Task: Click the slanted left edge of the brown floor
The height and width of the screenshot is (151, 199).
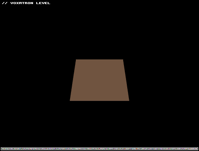Action: [73, 80]
